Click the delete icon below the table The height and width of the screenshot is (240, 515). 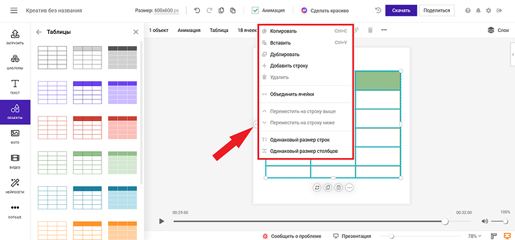(x=339, y=187)
